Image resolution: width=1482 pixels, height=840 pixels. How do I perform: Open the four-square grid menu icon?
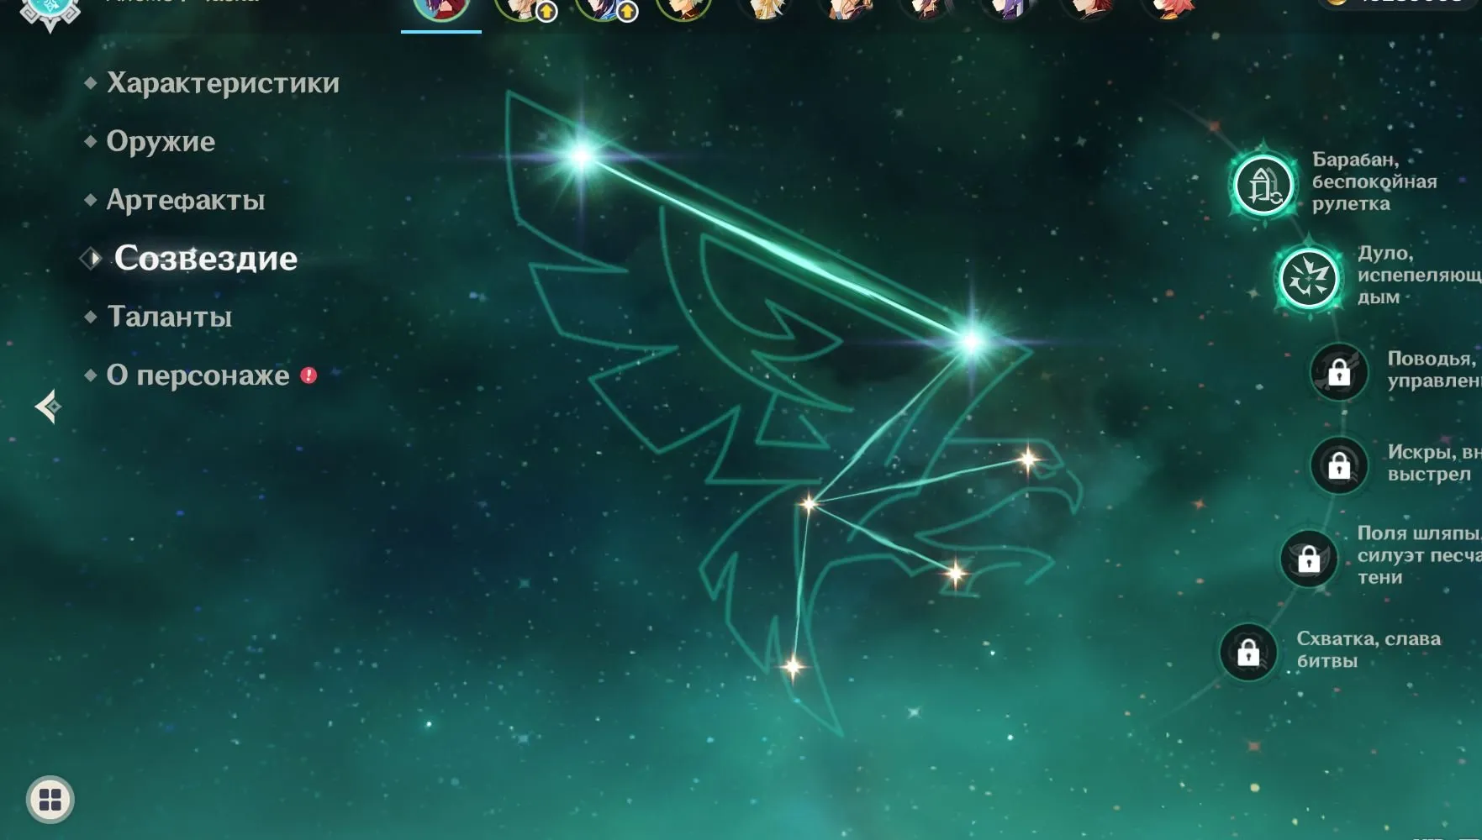tap(50, 799)
